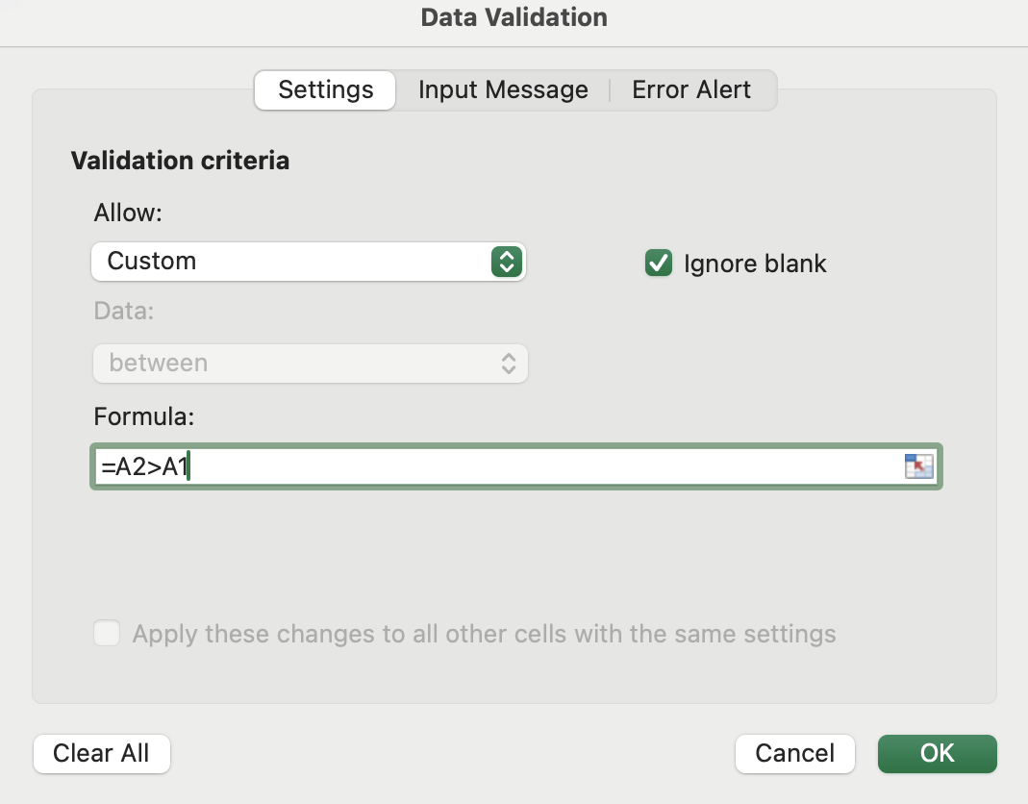Switch to the Input Message tab

[503, 89]
